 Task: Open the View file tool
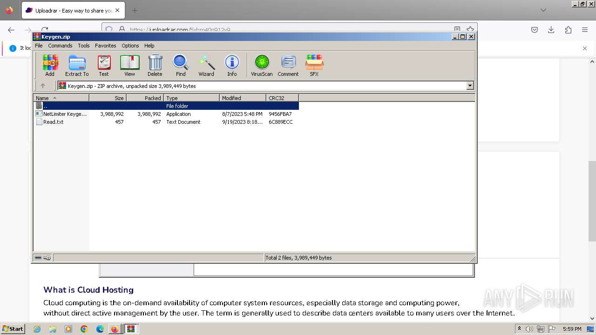click(x=129, y=65)
